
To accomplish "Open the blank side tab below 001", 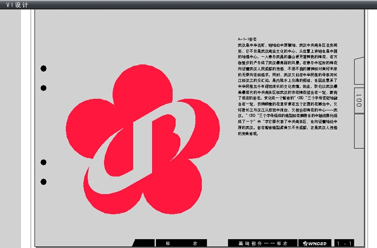I will click(x=359, y=131).
